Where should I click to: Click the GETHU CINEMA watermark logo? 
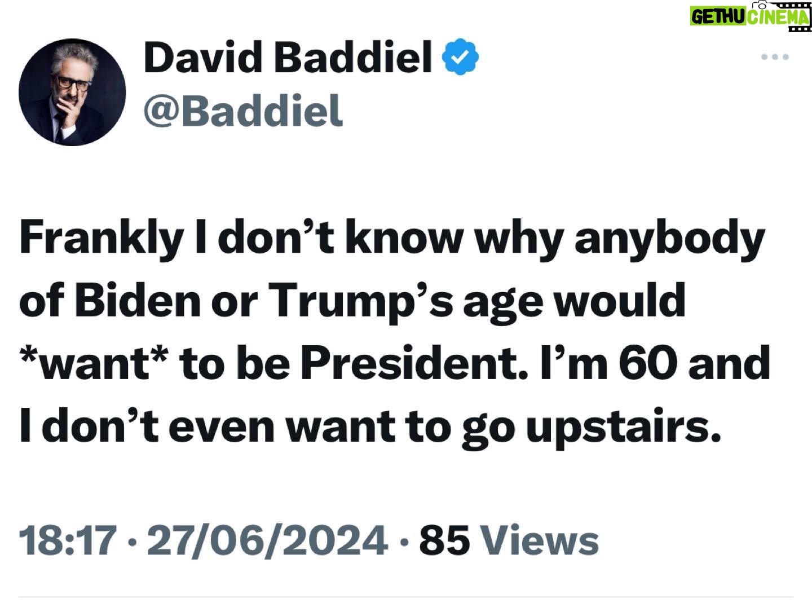click(751, 16)
